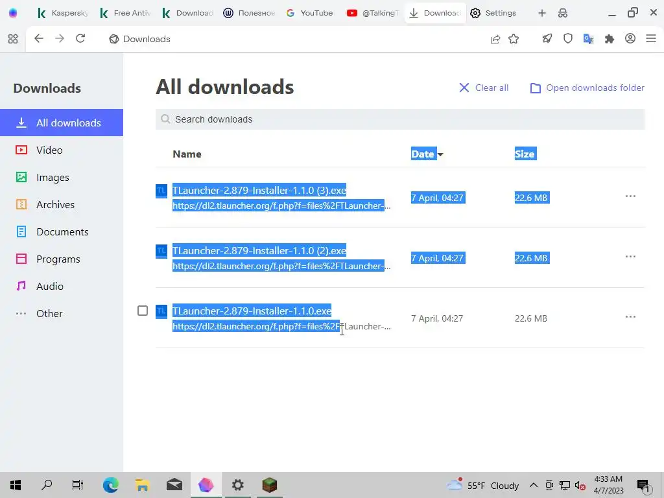
Task: Open more options for TLauncher-2.879-Installer-1.1.0.exe
Action: [630, 316]
